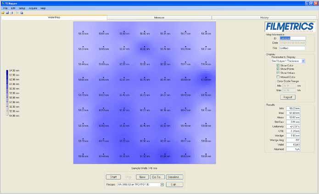Image resolution: width=319 pixels, height=194 pixels.
Task: Click the Open folder toolbar icon
Action: 3,13
